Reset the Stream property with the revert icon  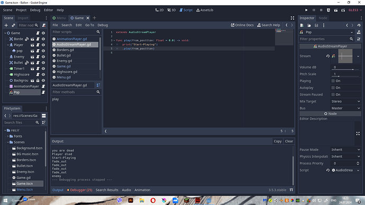coord(328,56)
